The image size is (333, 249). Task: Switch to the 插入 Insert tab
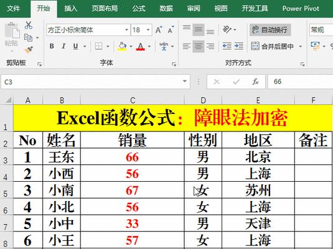(71, 9)
